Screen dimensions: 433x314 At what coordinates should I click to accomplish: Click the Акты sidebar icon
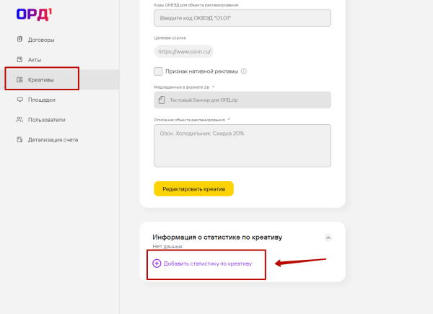pos(19,59)
